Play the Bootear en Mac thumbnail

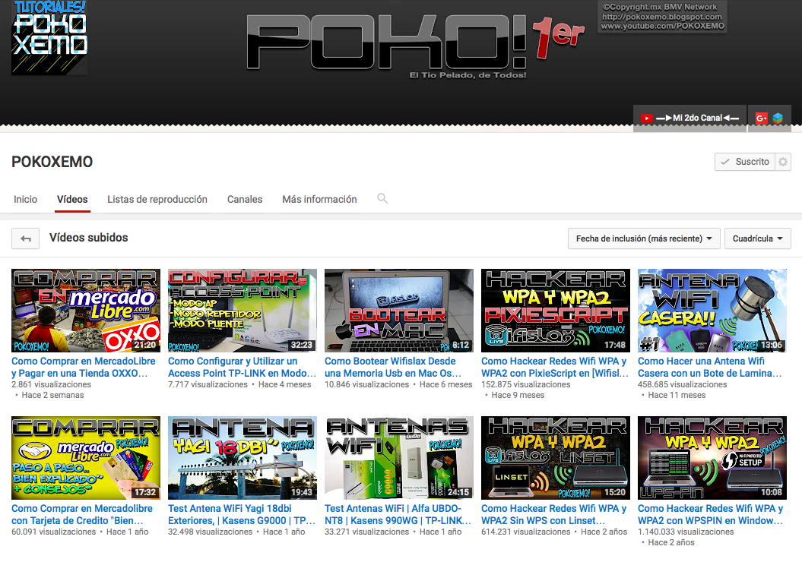click(x=399, y=311)
